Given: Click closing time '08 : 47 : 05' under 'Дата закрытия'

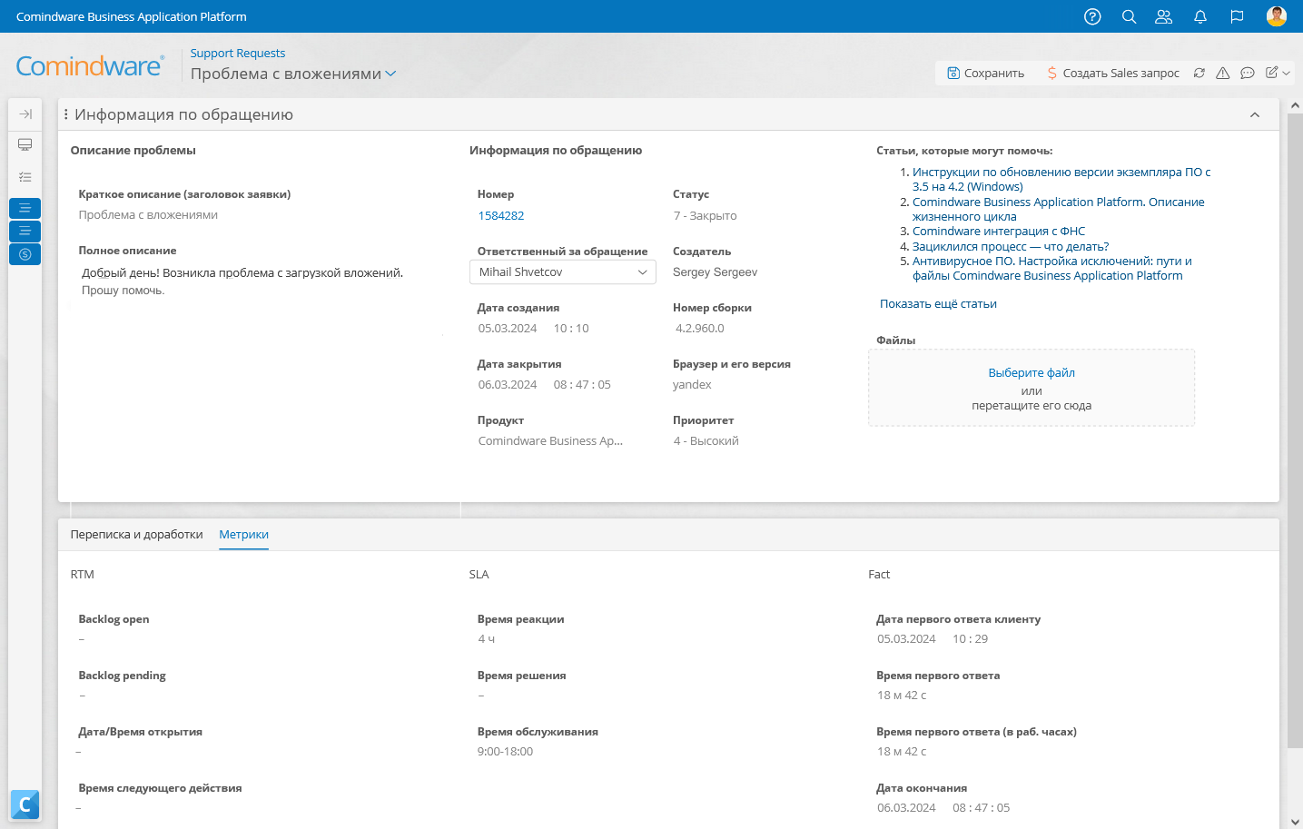Looking at the screenshot, I should 582,385.
